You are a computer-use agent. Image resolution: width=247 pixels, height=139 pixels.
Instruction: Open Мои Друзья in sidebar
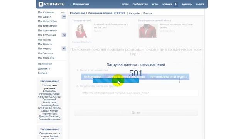(44, 17)
